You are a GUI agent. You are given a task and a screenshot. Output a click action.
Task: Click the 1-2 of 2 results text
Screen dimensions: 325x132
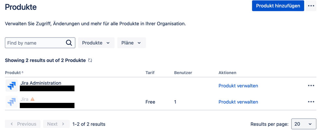(89, 124)
